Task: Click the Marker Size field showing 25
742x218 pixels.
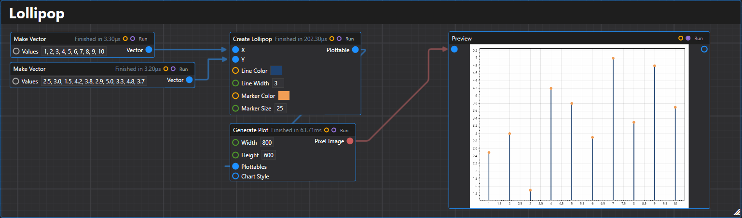Action: [280, 109]
